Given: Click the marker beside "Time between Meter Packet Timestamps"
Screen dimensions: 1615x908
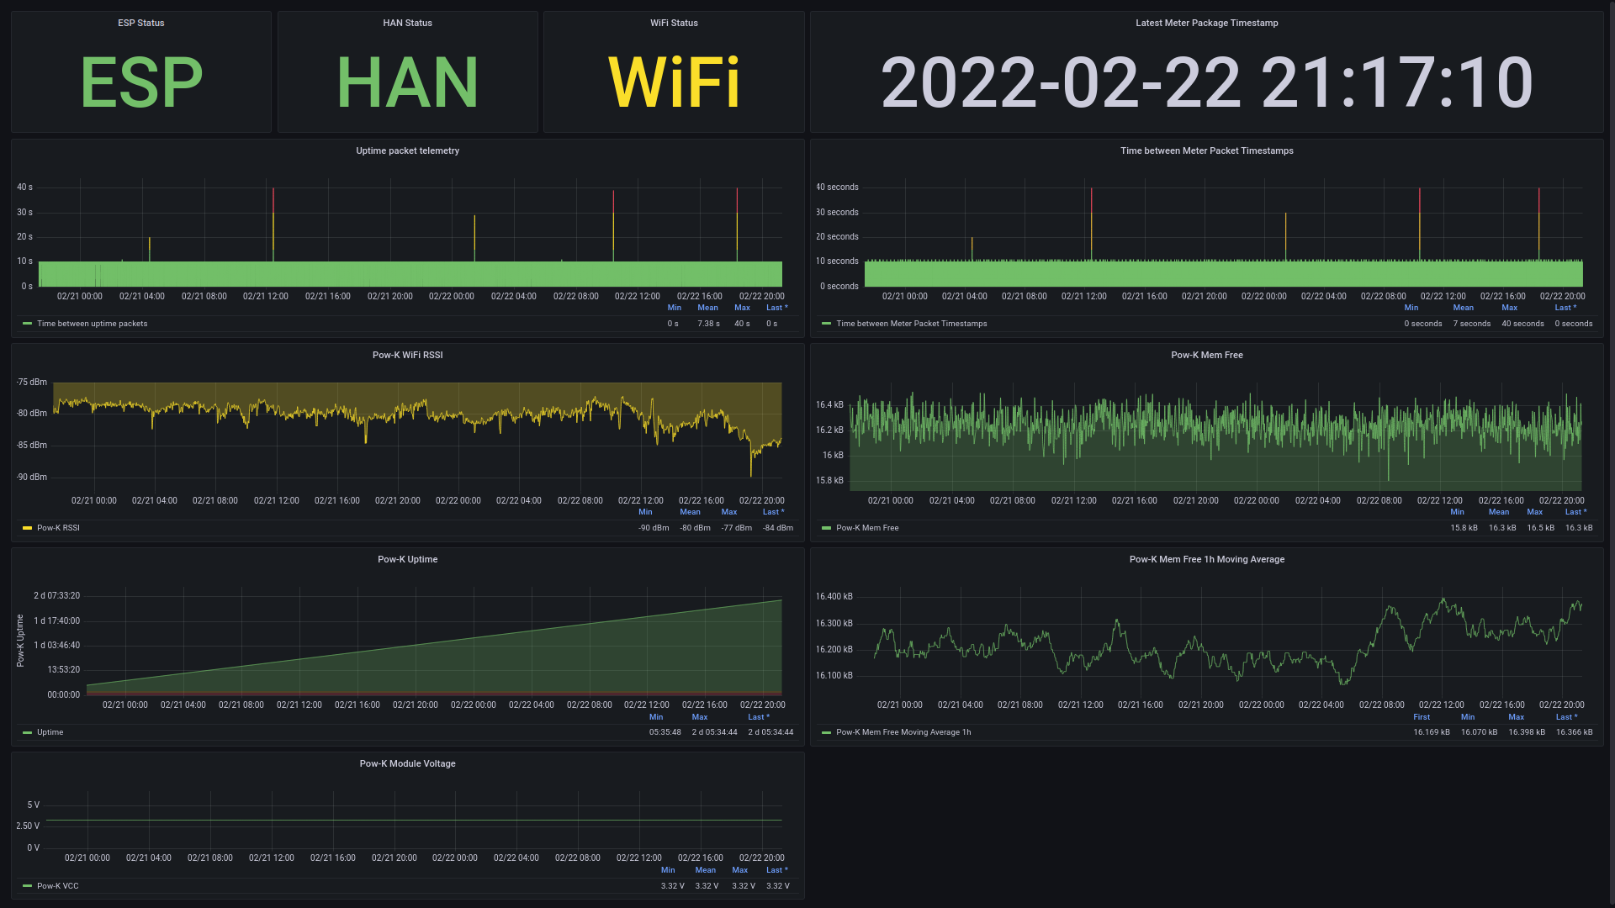Looking at the screenshot, I should point(824,323).
